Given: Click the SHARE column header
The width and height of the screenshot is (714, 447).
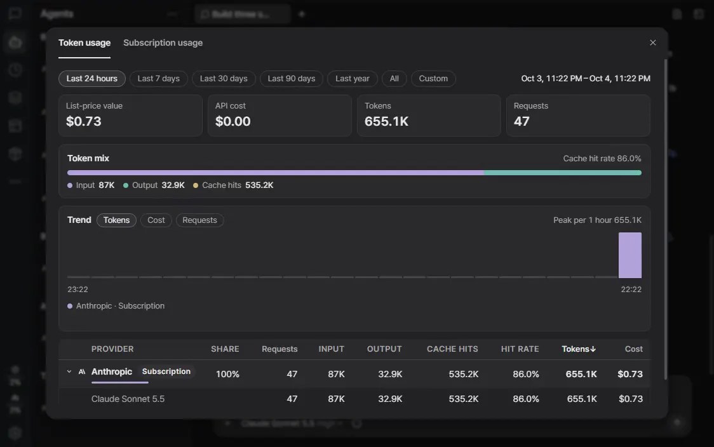Looking at the screenshot, I should (x=225, y=349).
